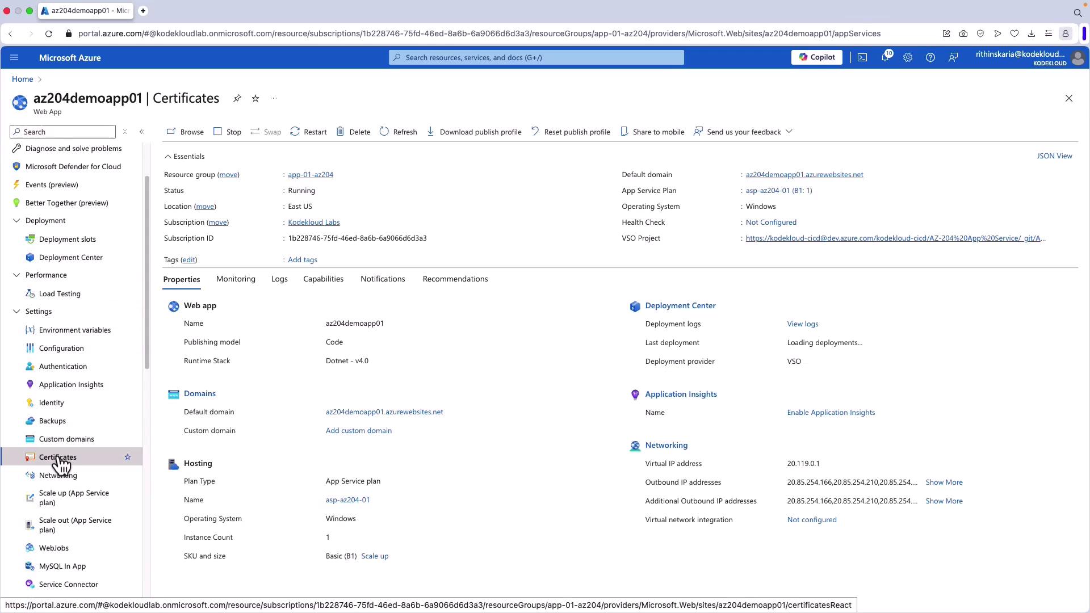
Task: Pin the web app to dashboard
Action: pyautogui.click(x=237, y=99)
